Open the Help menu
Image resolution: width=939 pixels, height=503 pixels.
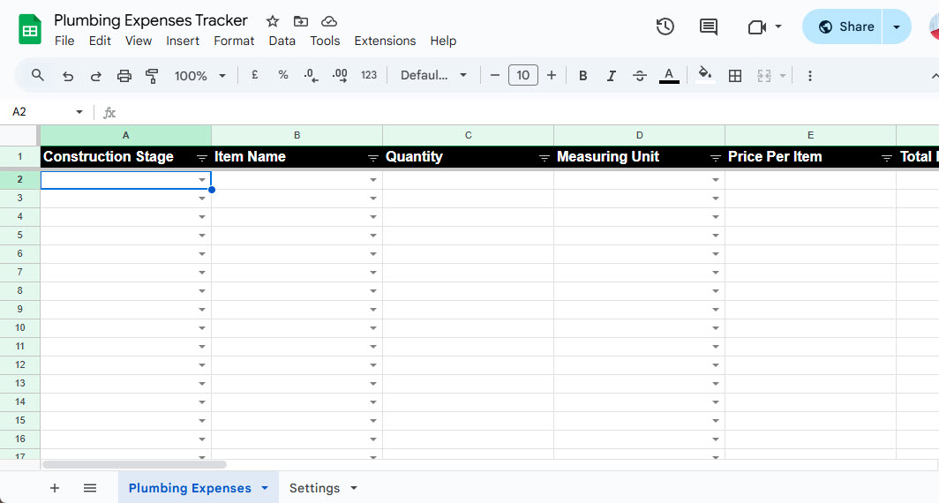[x=443, y=41]
